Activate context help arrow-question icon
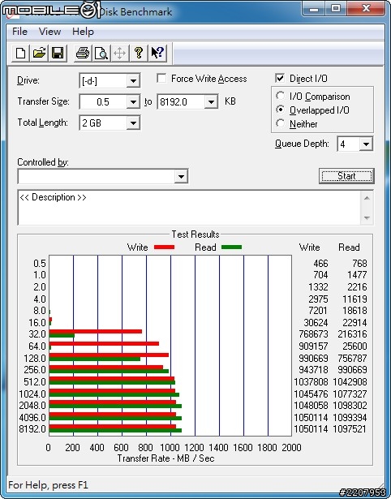 [x=157, y=53]
